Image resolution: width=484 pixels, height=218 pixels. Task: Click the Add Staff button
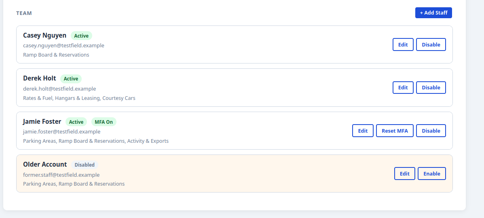coord(433,13)
